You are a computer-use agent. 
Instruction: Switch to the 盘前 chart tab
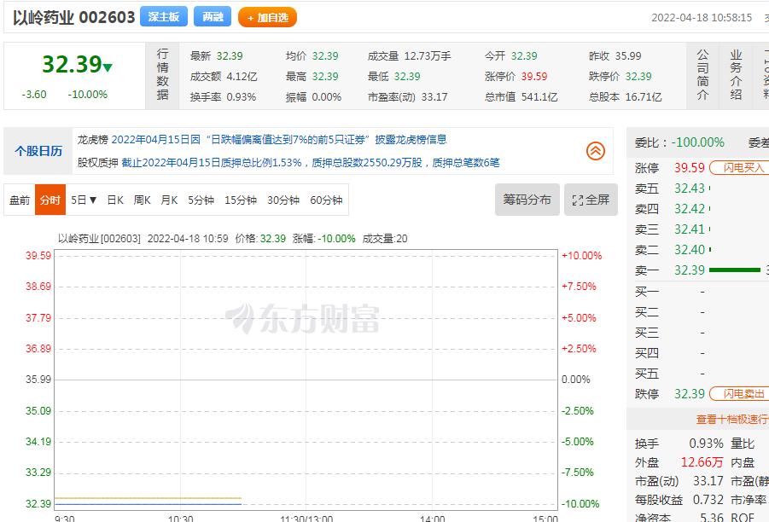[20, 200]
